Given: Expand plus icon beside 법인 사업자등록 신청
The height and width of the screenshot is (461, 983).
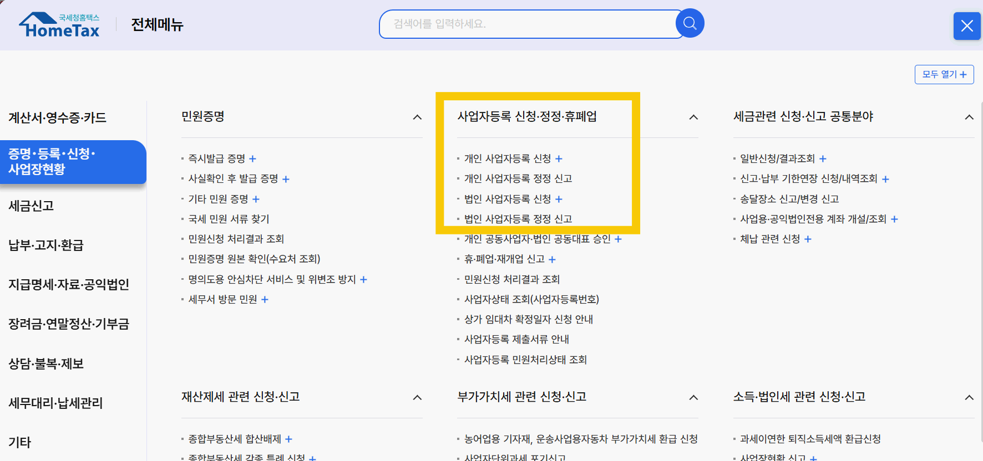Looking at the screenshot, I should (x=559, y=199).
